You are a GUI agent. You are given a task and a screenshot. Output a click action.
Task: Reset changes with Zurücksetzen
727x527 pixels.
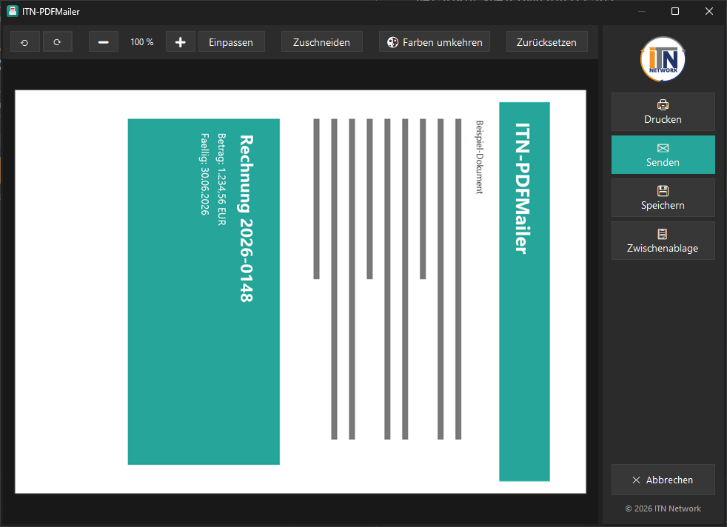546,42
